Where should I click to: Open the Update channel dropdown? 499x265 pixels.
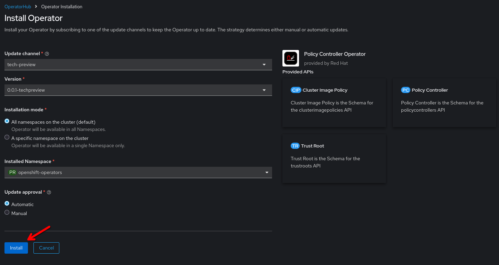coord(138,64)
